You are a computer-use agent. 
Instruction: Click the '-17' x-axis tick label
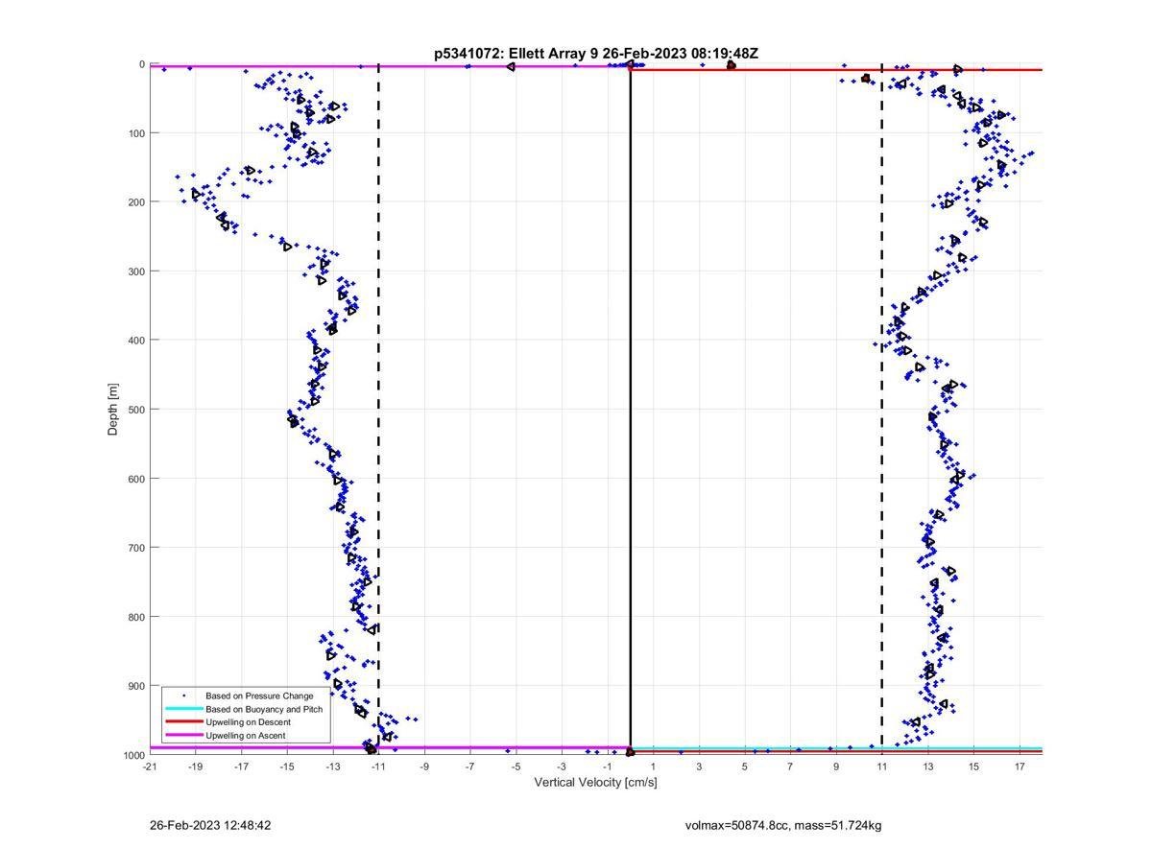(x=241, y=766)
